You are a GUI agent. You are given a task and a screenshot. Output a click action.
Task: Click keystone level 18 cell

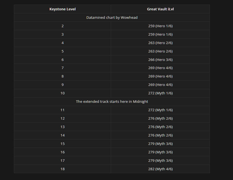pyautogui.click(x=62, y=169)
